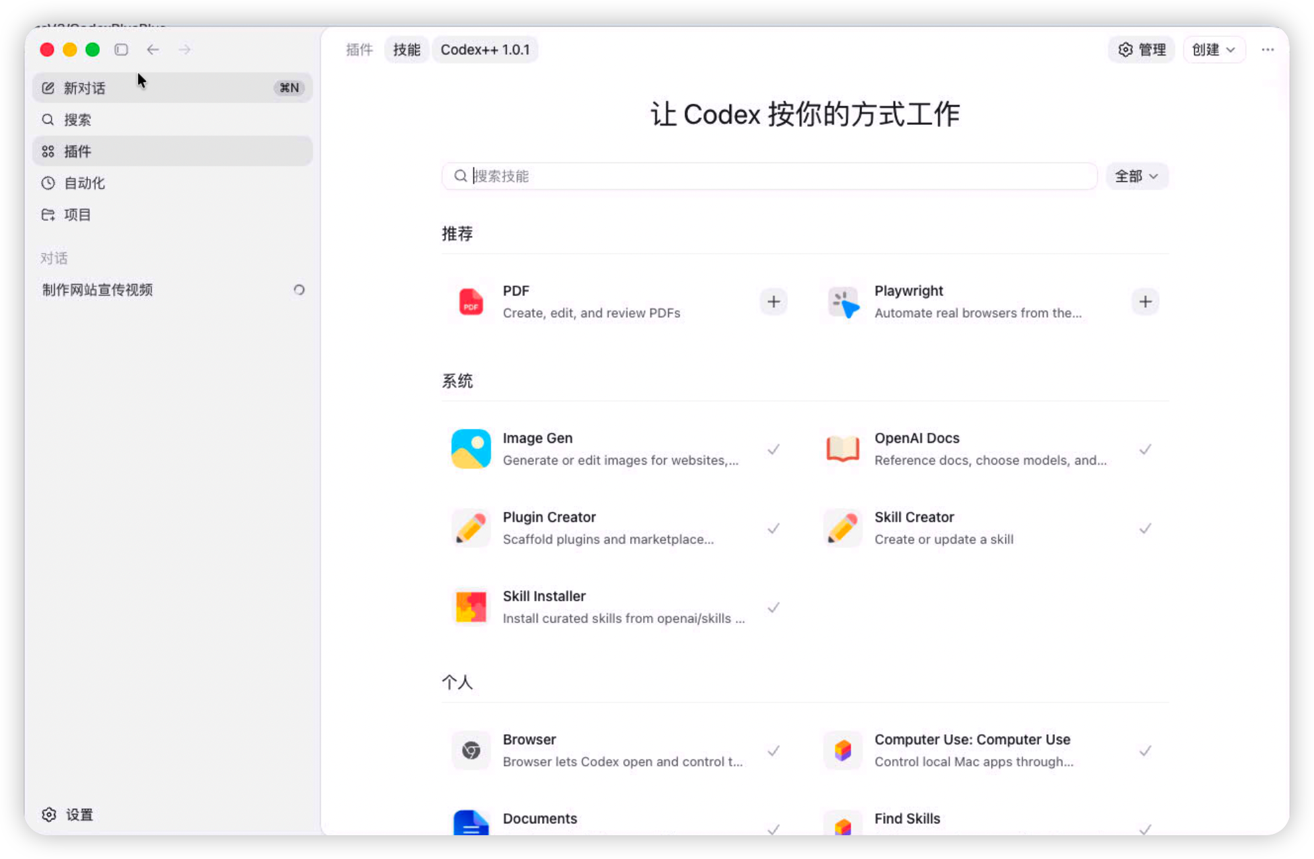Open 项目 in the sidebar
1314x859 pixels.
point(172,215)
